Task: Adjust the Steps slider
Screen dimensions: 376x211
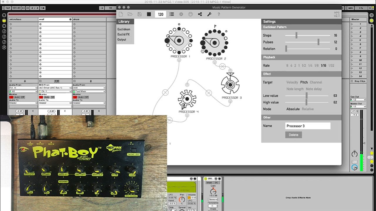Action: point(308,35)
